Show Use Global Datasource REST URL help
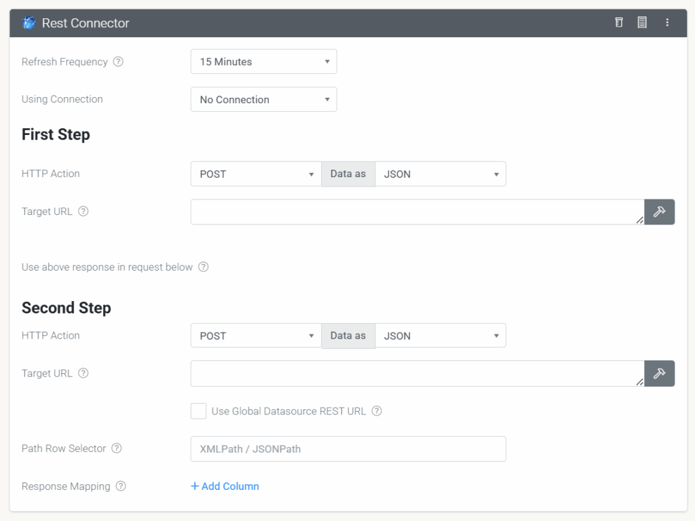 (x=377, y=411)
